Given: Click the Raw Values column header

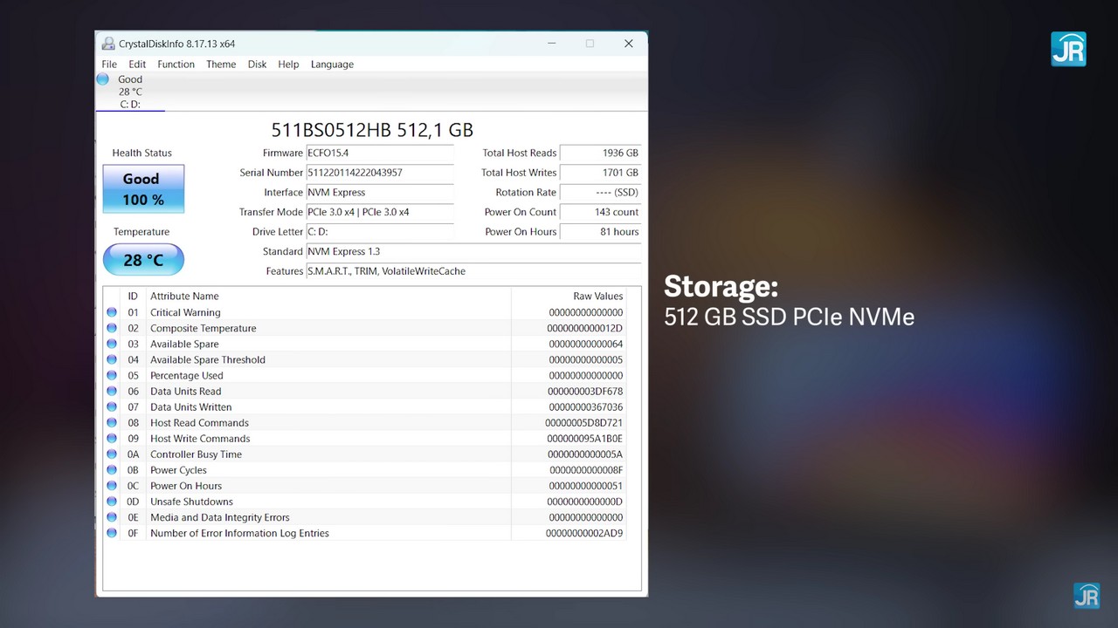Looking at the screenshot, I should 597,297.
